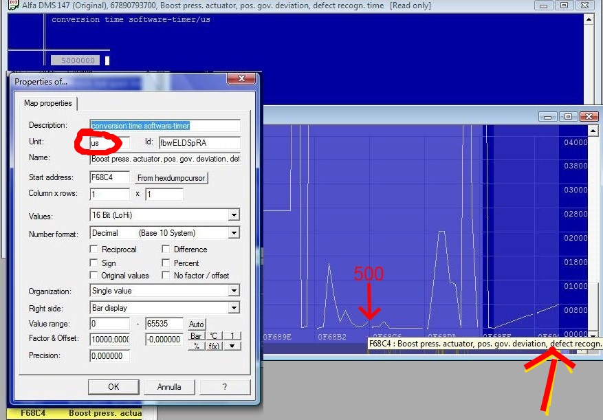The image size is (603, 420).
Task: Click the Name field in Properties
Action: [165, 159]
